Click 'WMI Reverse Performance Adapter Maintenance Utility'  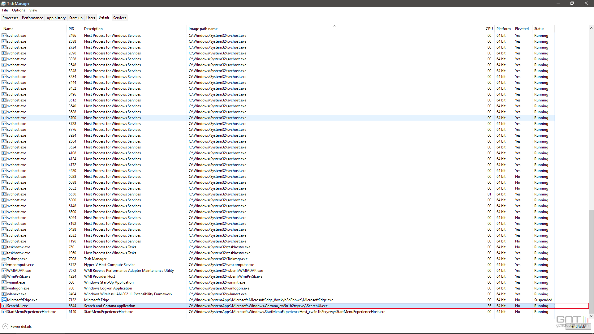(x=129, y=271)
